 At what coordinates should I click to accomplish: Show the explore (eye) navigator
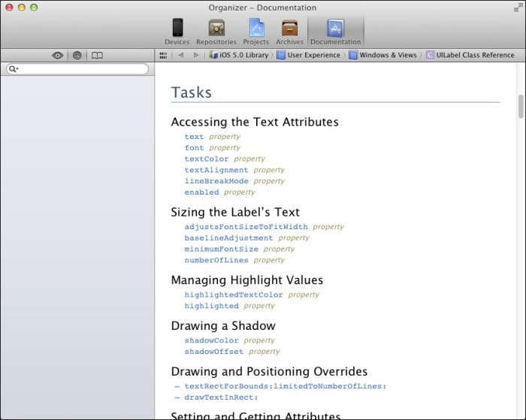58,56
